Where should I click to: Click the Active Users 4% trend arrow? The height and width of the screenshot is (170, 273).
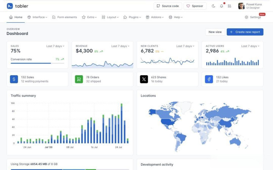[227, 51]
